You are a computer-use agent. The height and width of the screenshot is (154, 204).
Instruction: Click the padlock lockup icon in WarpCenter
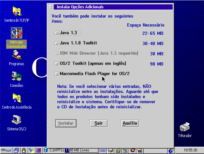(23, 150)
